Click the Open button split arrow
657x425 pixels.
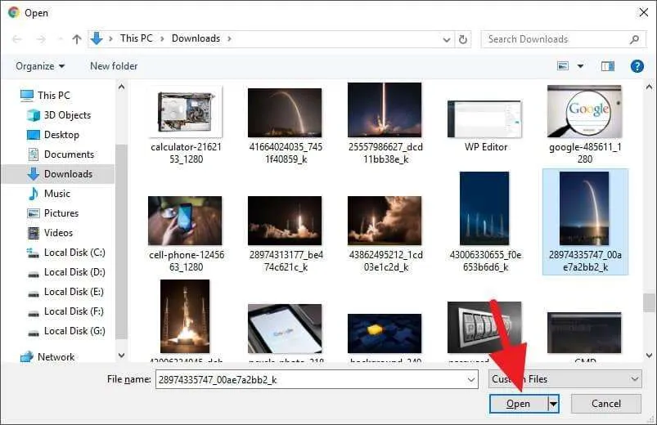[554, 404]
